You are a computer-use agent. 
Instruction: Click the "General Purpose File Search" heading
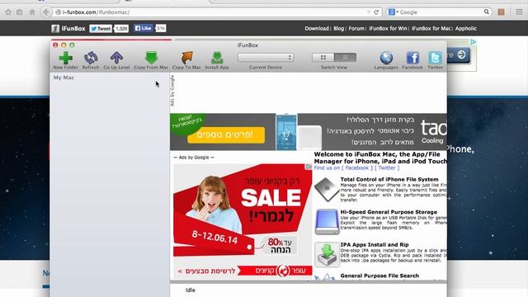point(379,276)
